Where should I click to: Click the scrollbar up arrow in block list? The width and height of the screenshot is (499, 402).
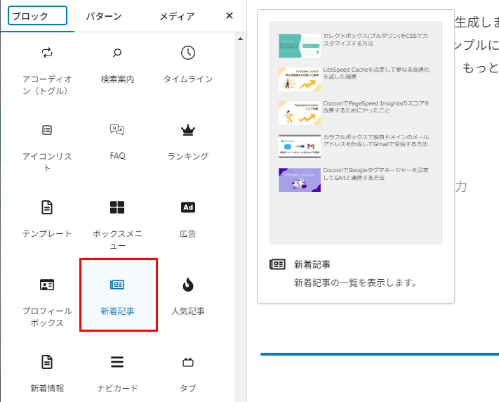click(241, 39)
